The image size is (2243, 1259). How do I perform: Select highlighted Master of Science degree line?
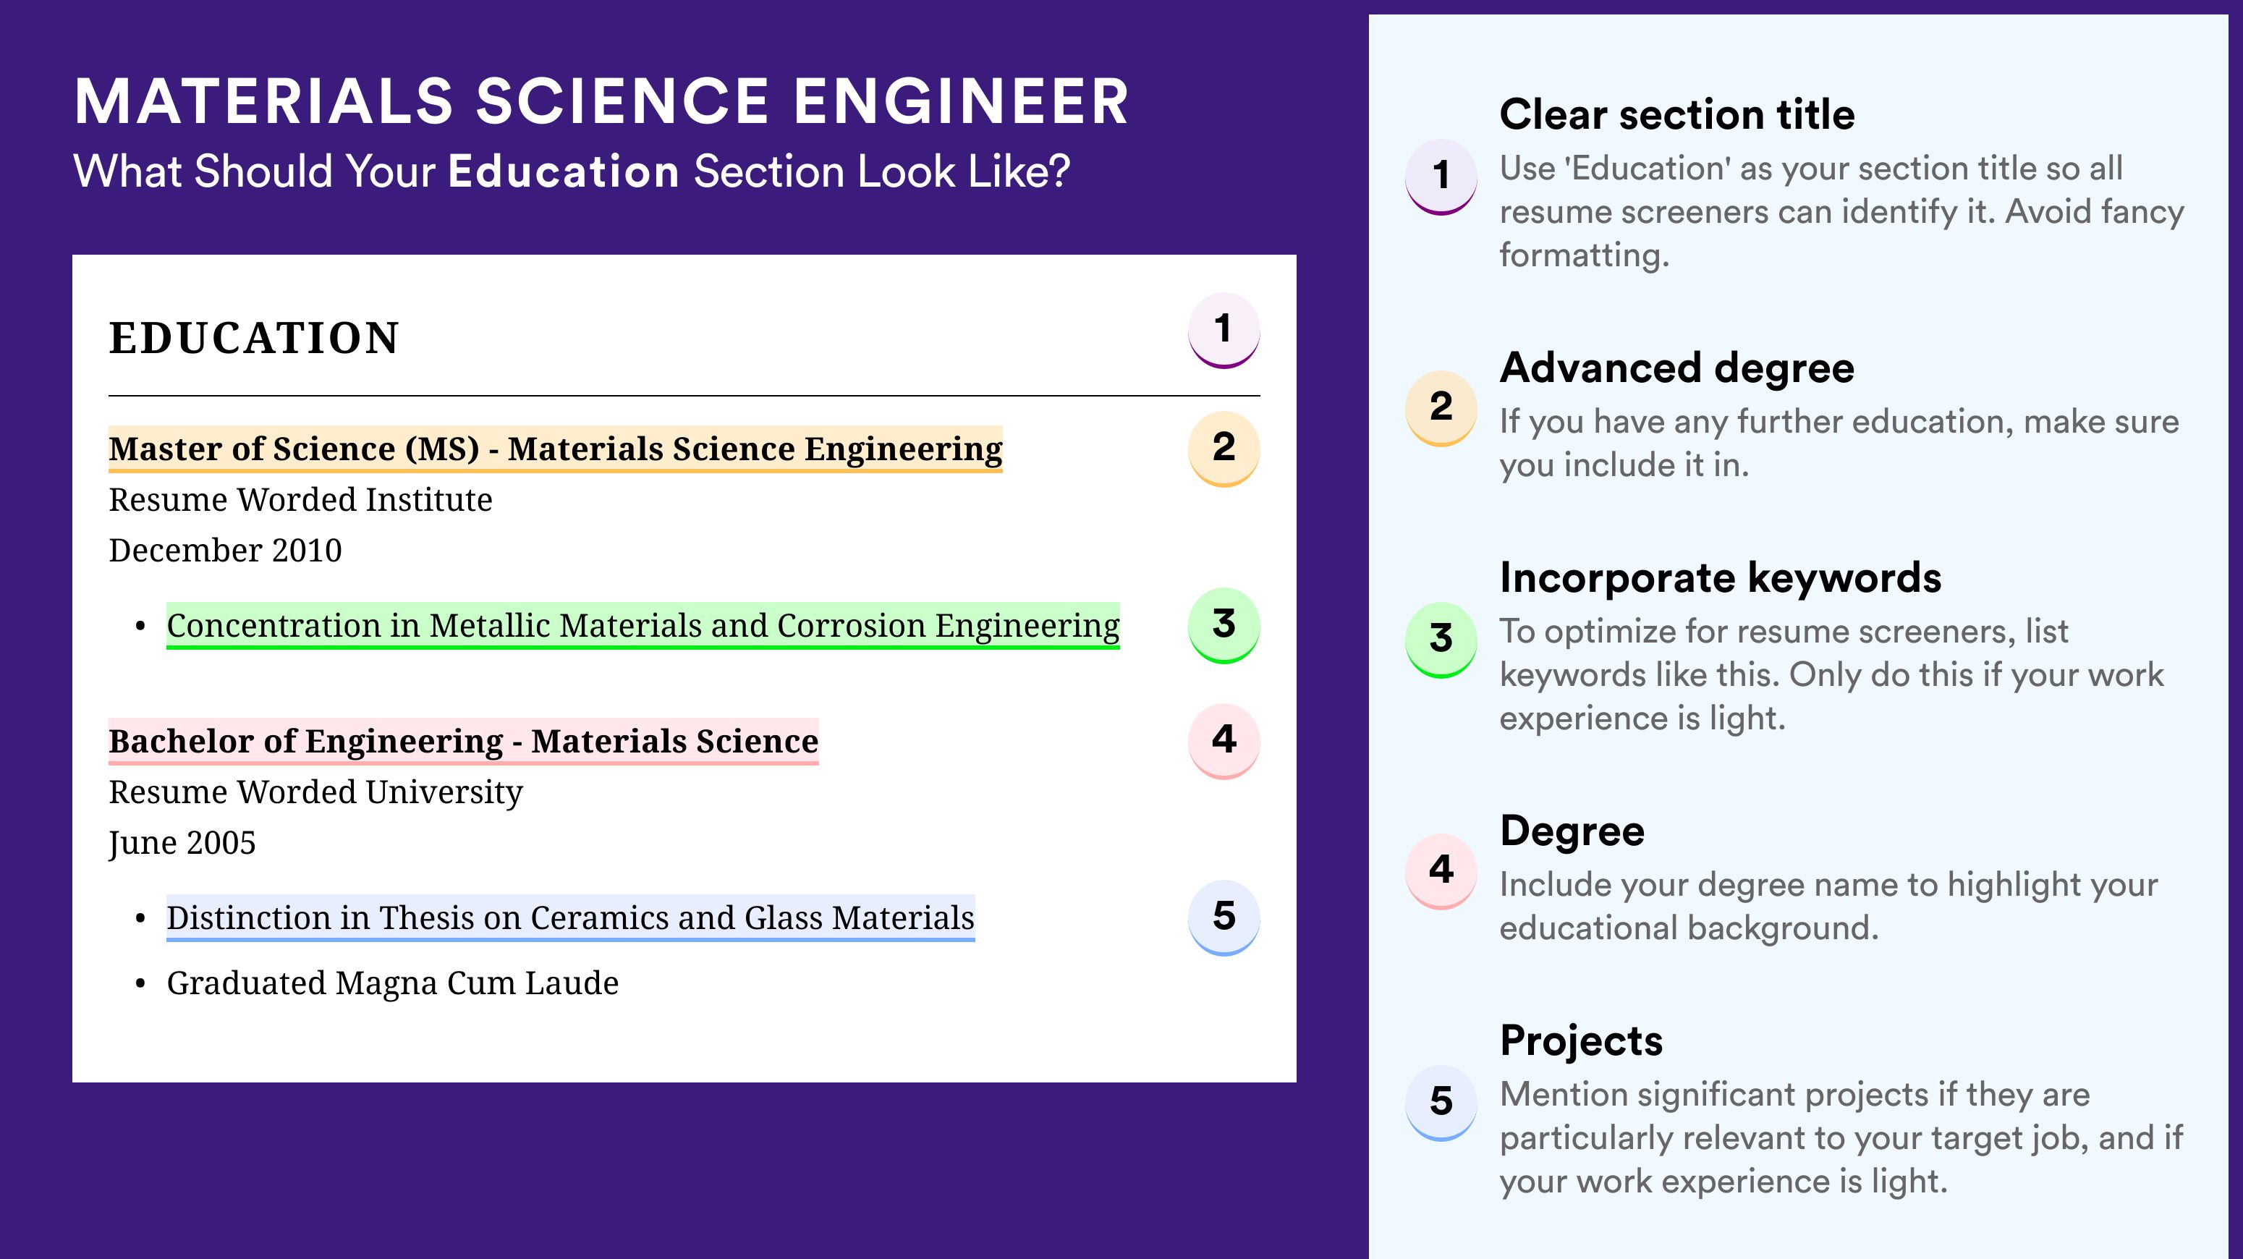pos(556,449)
